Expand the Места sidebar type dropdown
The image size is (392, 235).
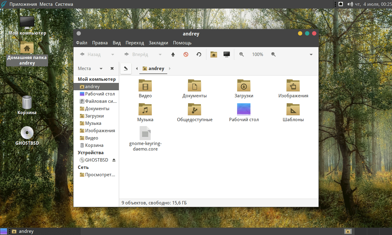coord(101,69)
